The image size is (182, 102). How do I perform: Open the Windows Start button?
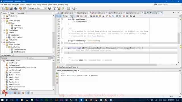tap(2, 100)
